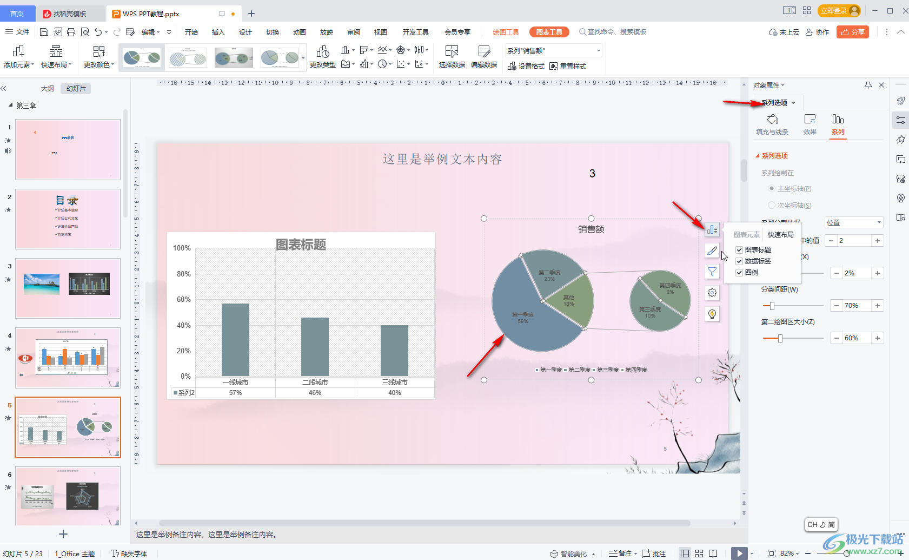Select the primary axis radio button
The height and width of the screenshot is (560, 909).
[772, 188]
